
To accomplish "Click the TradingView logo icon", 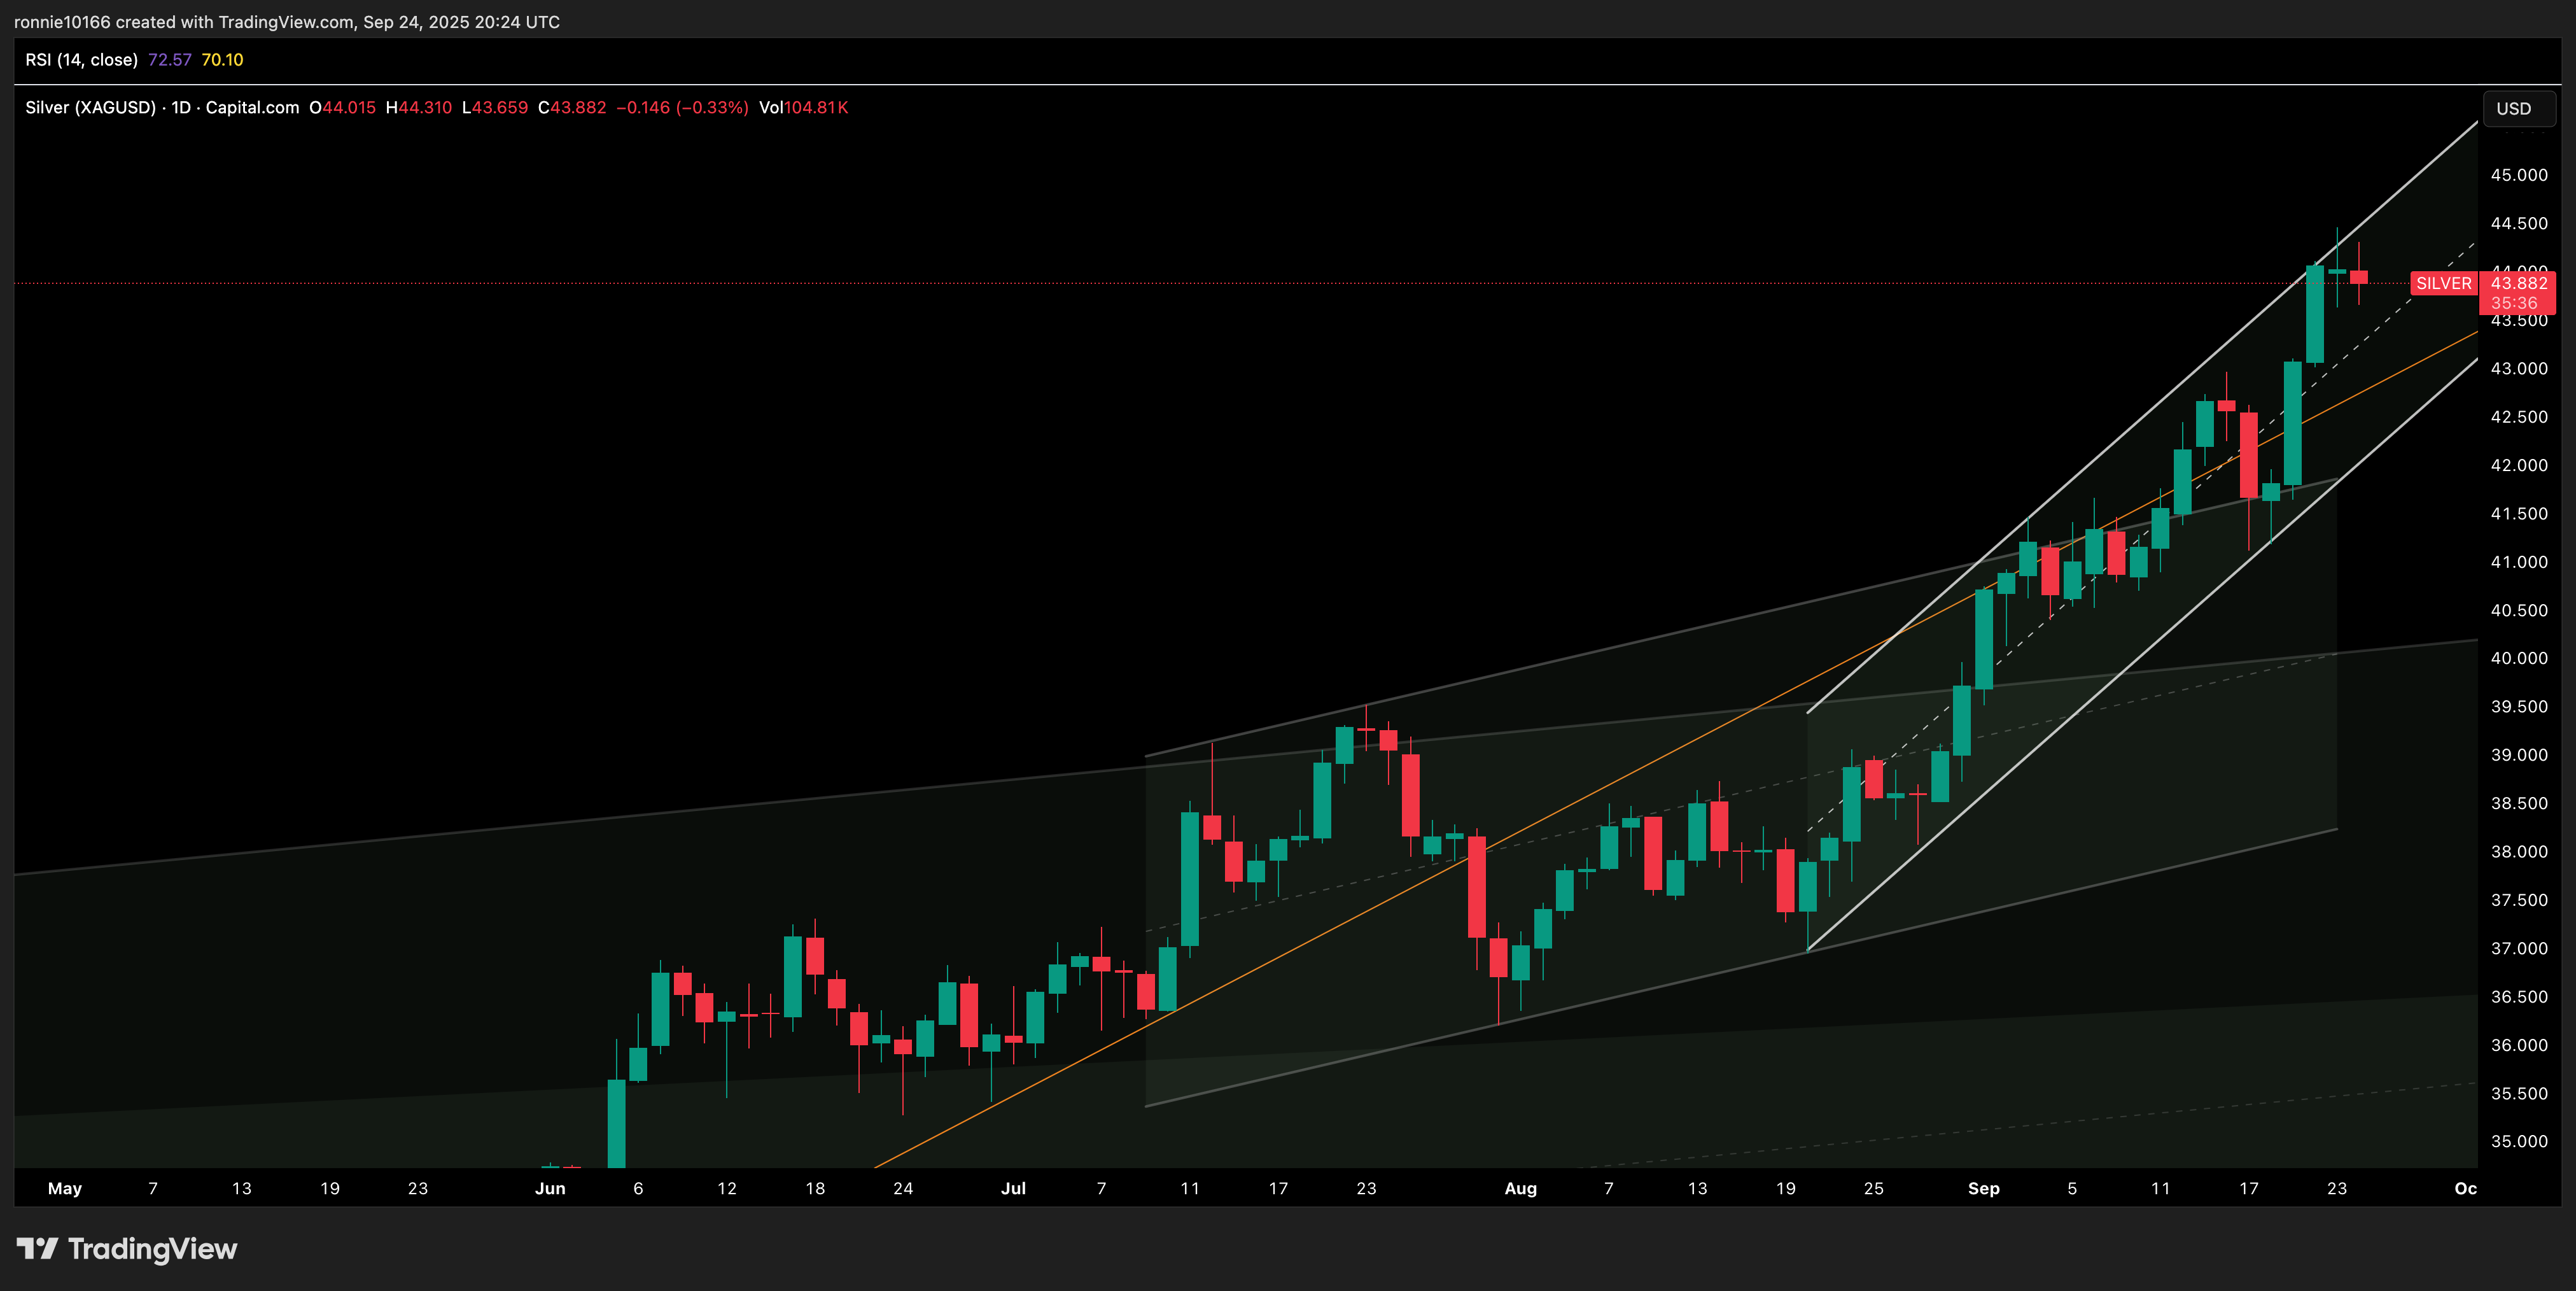I will (38, 1248).
